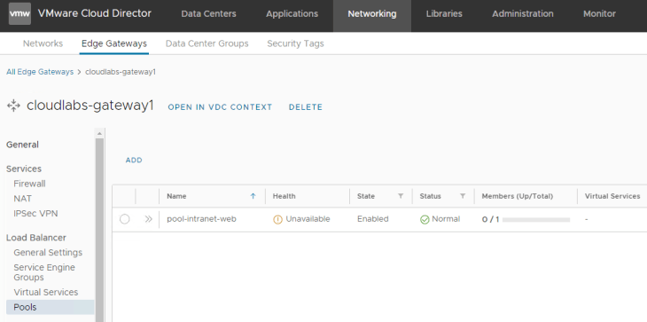Click the ADD pool button
This screenshot has width=647, height=322.
[134, 161]
